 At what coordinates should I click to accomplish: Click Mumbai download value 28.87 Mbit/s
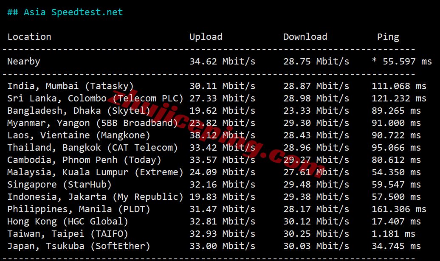[x=316, y=86]
